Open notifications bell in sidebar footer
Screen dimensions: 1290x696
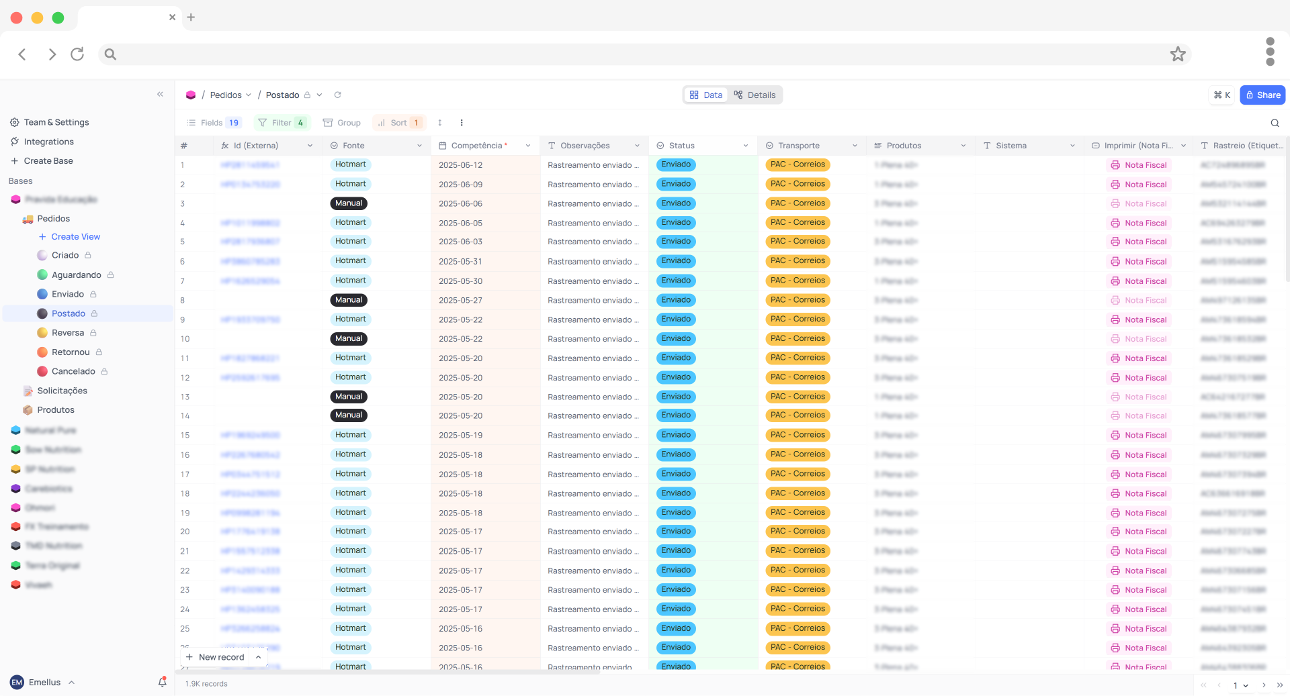tap(162, 682)
